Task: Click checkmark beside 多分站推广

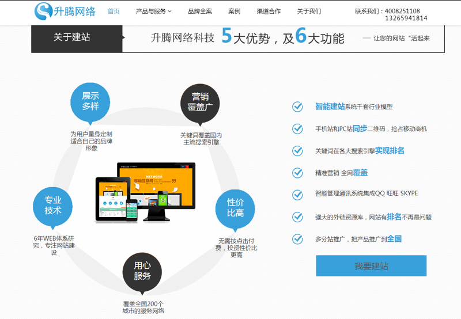Action: click(x=297, y=239)
